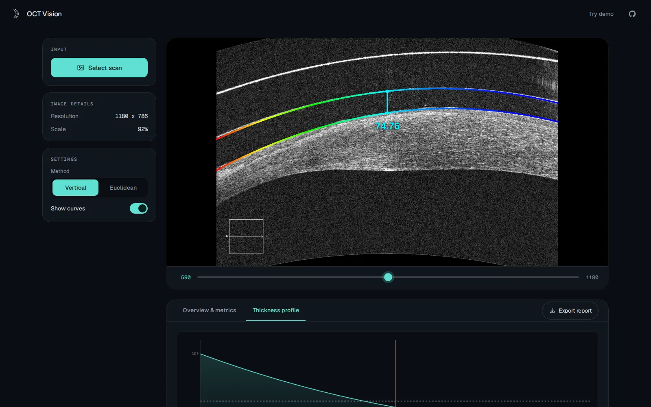This screenshot has width=651, height=407.
Task: Click the scan position slider handle
Action: pos(388,277)
